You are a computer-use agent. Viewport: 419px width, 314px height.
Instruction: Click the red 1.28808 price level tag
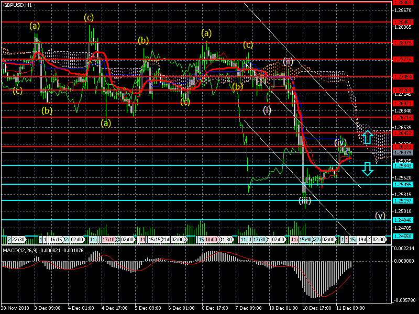click(403, 3)
